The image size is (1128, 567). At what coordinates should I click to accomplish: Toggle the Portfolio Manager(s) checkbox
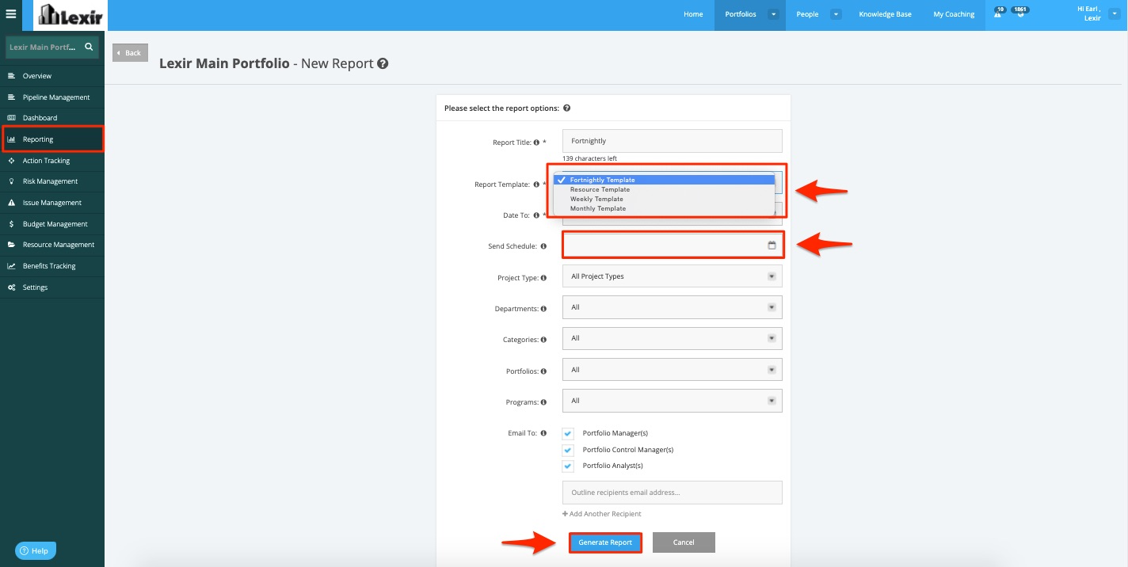568,433
